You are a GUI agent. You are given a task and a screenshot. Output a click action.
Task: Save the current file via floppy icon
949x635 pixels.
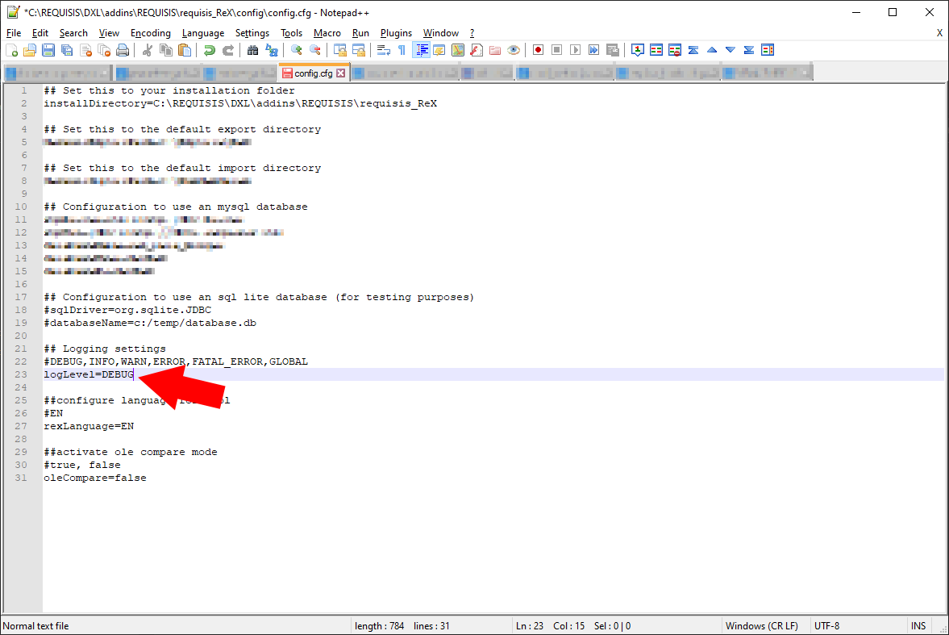point(48,50)
